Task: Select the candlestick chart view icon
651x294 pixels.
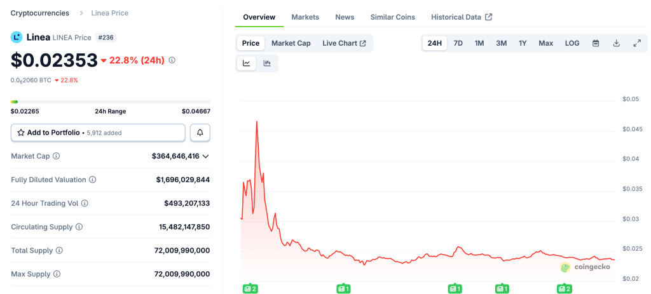Action: [267, 63]
